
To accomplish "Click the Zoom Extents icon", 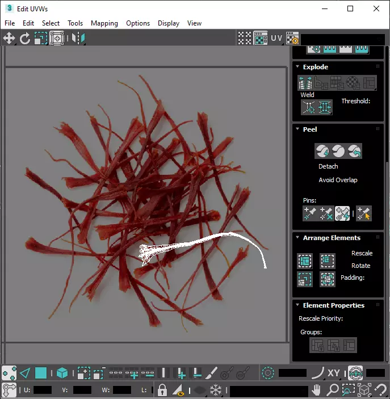I will [x=364, y=390].
